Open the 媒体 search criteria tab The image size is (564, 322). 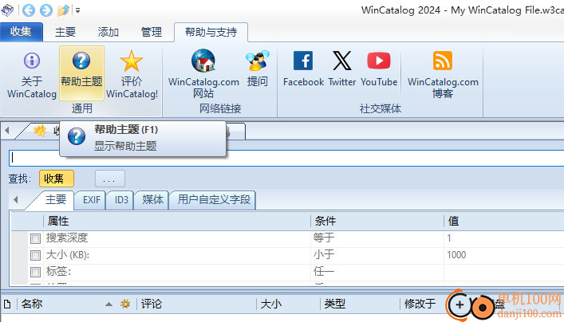tap(153, 200)
